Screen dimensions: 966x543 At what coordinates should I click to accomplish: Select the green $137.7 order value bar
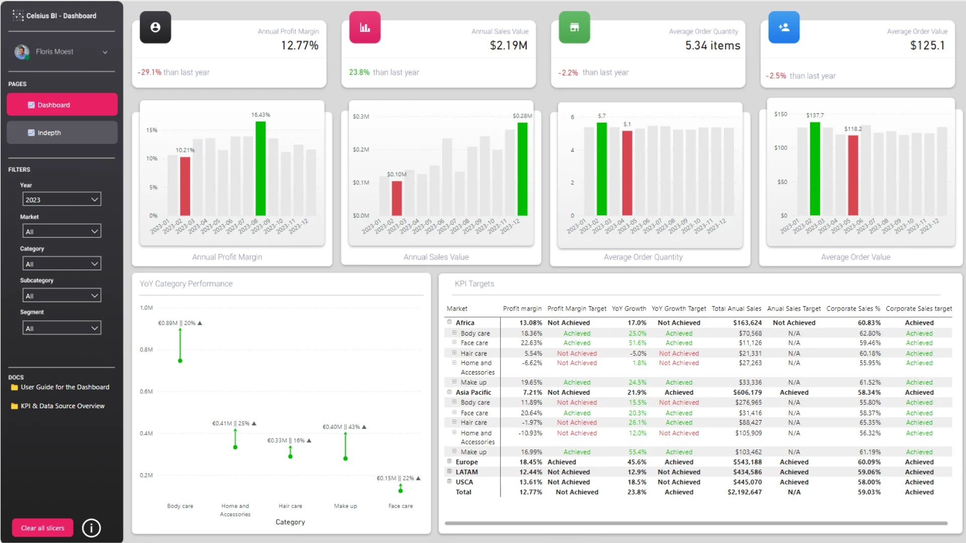point(815,169)
